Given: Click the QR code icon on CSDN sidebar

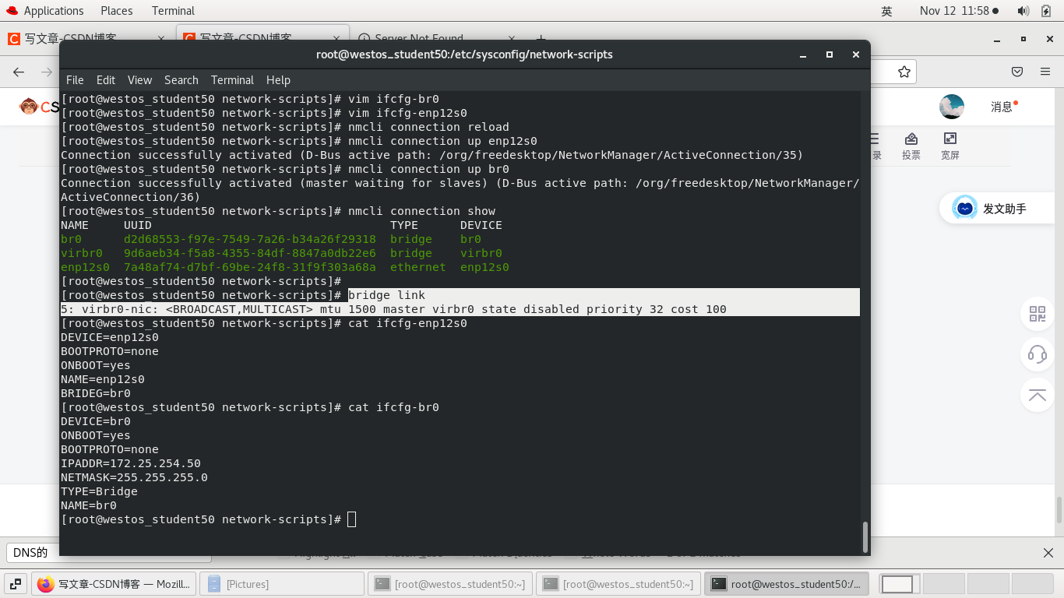Looking at the screenshot, I should coord(1037,315).
